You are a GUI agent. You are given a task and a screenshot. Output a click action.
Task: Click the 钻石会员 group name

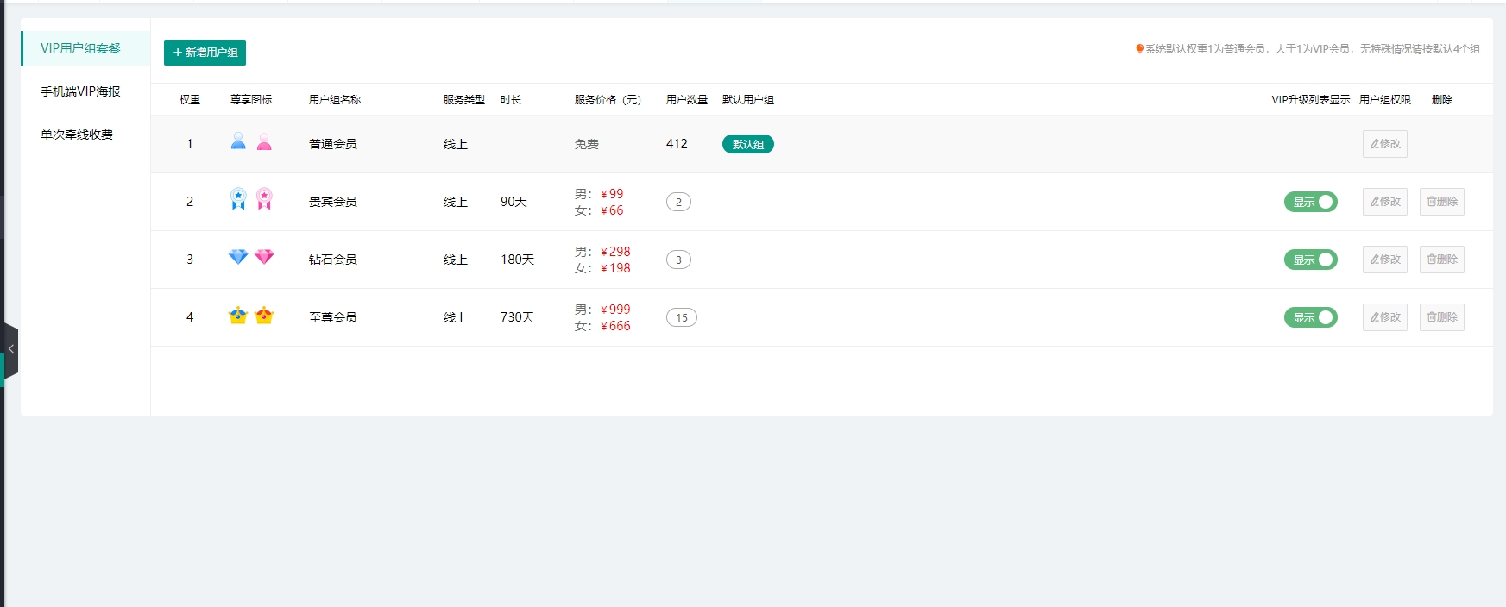[x=333, y=260]
